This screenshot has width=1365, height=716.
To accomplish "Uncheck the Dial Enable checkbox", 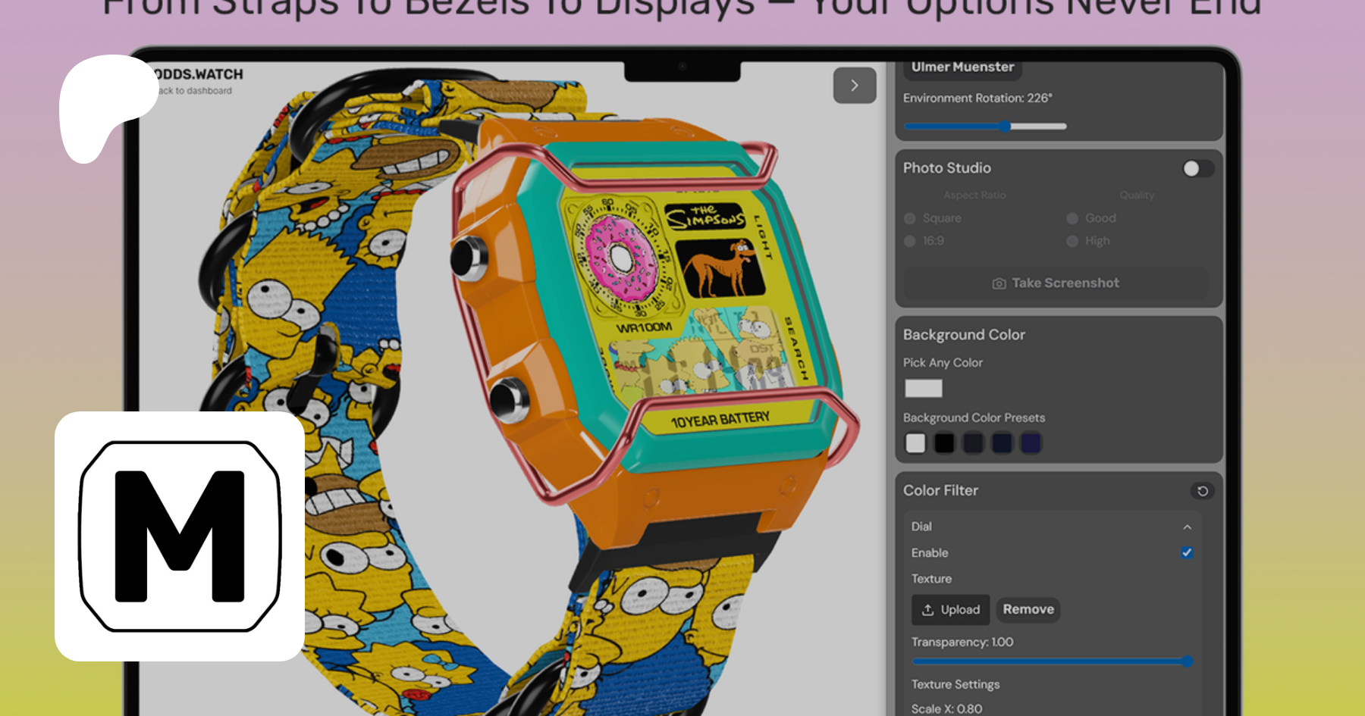I will tap(1187, 553).
